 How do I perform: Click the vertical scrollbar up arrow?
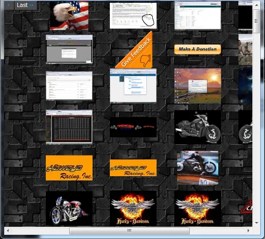(x=257, y=5)
